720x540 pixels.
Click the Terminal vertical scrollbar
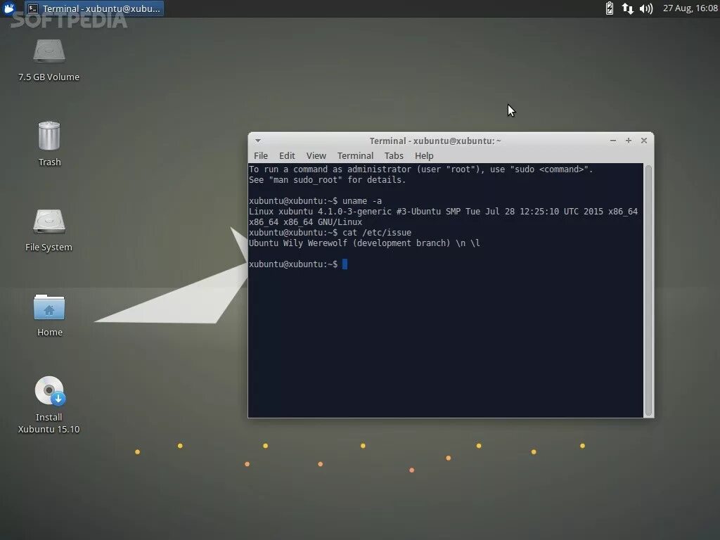tap(648, 290)
